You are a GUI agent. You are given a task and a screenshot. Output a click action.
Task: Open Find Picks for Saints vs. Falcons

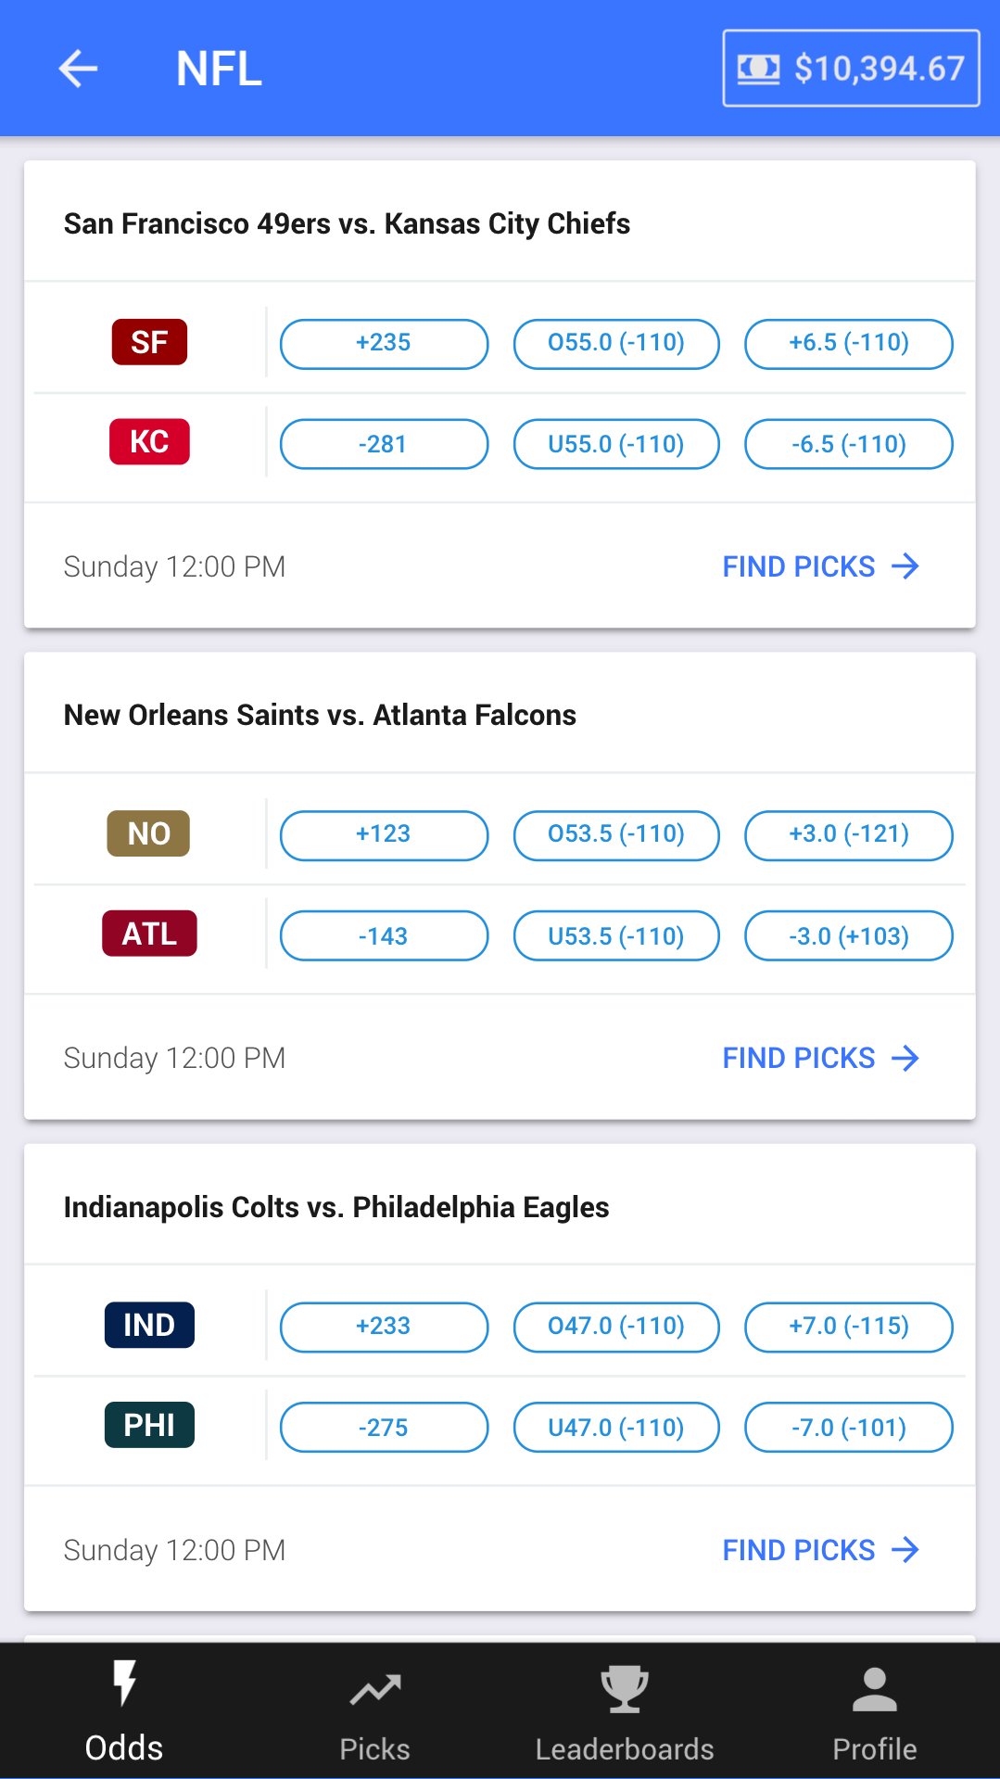pyautogui.click(x=819, y=1058)
